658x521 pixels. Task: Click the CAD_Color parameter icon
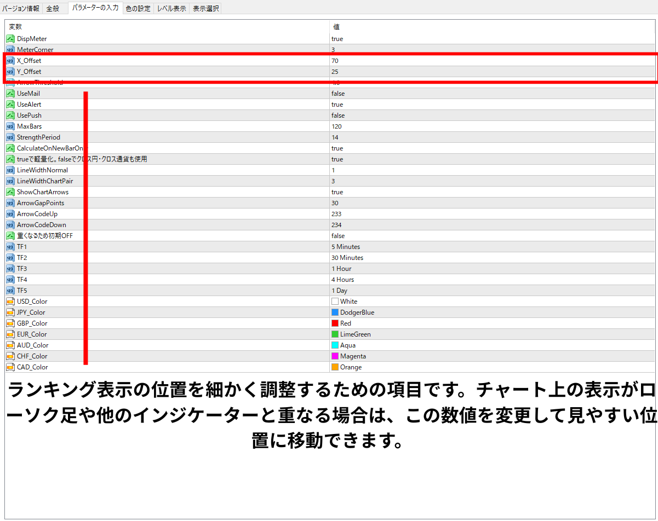pos(10,367)
